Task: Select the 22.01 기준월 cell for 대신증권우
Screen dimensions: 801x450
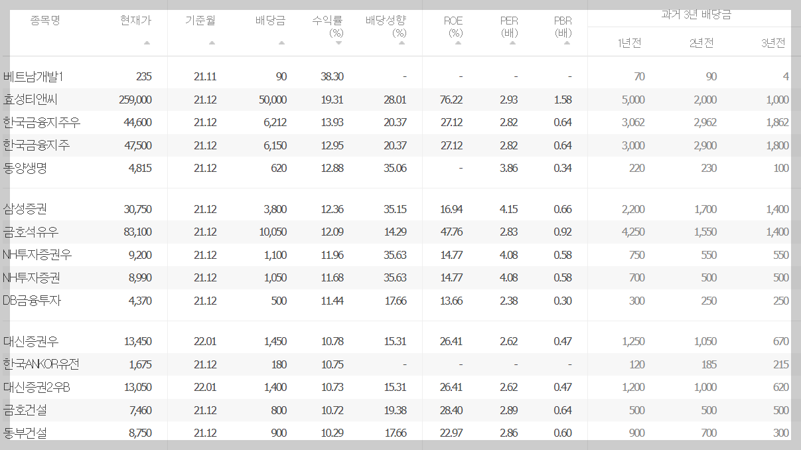Action: (x=205, y=342)
